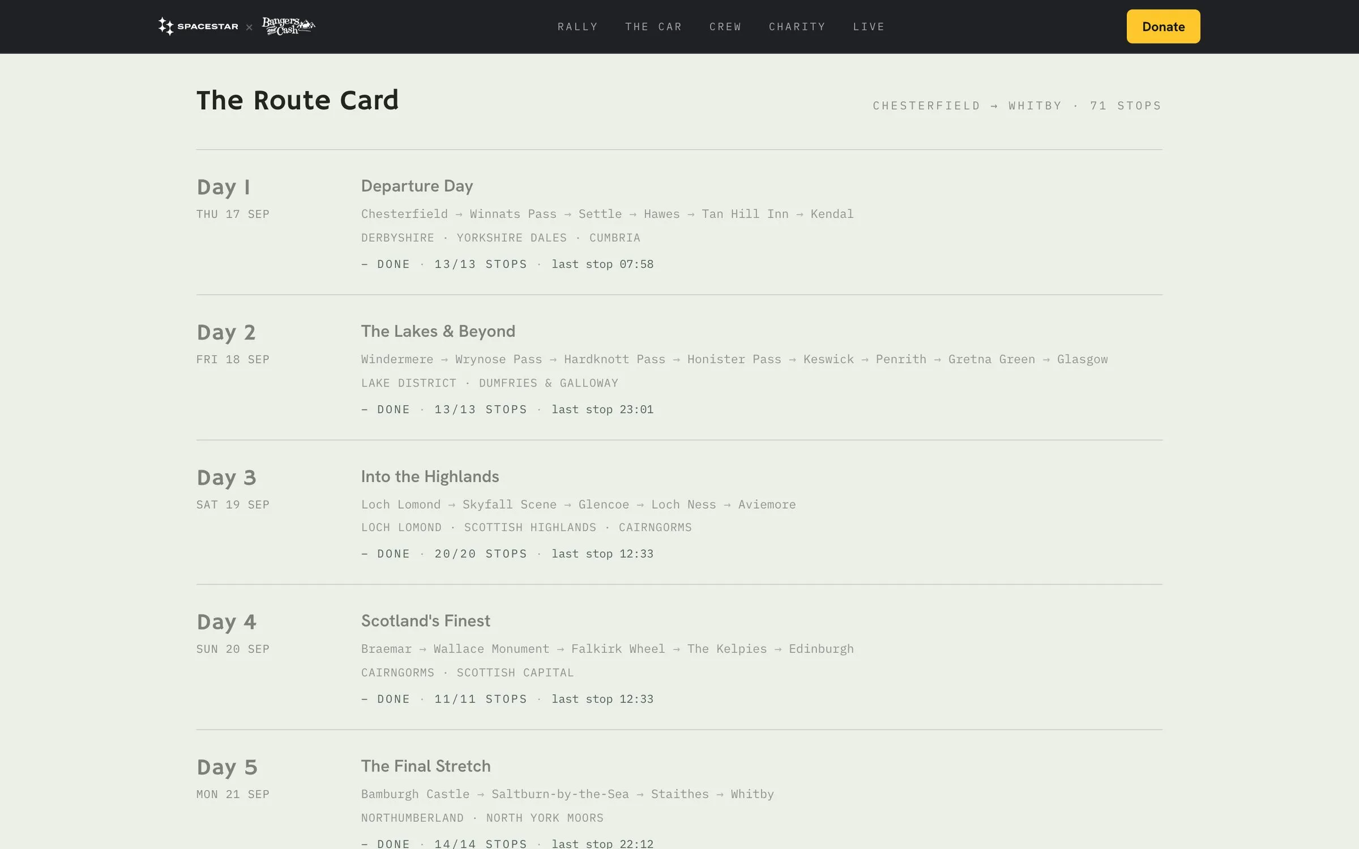Click the SUN 20 SEP date
The image size is (1359, 849).
(233, 649)
